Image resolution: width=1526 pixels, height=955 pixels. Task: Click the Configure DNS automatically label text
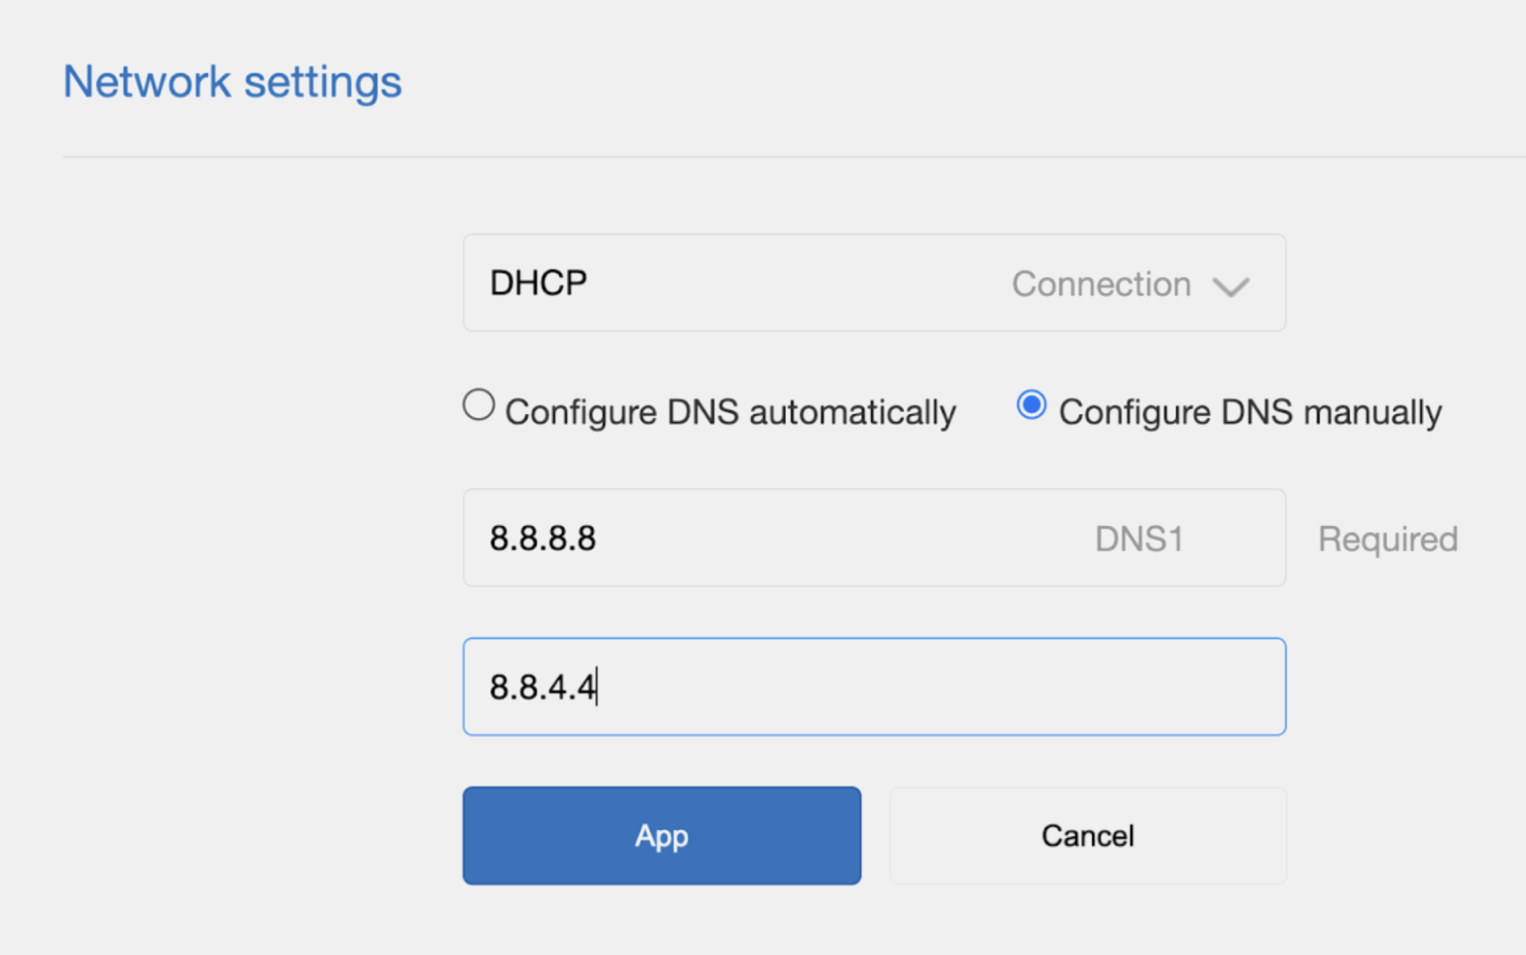[730, 412]
